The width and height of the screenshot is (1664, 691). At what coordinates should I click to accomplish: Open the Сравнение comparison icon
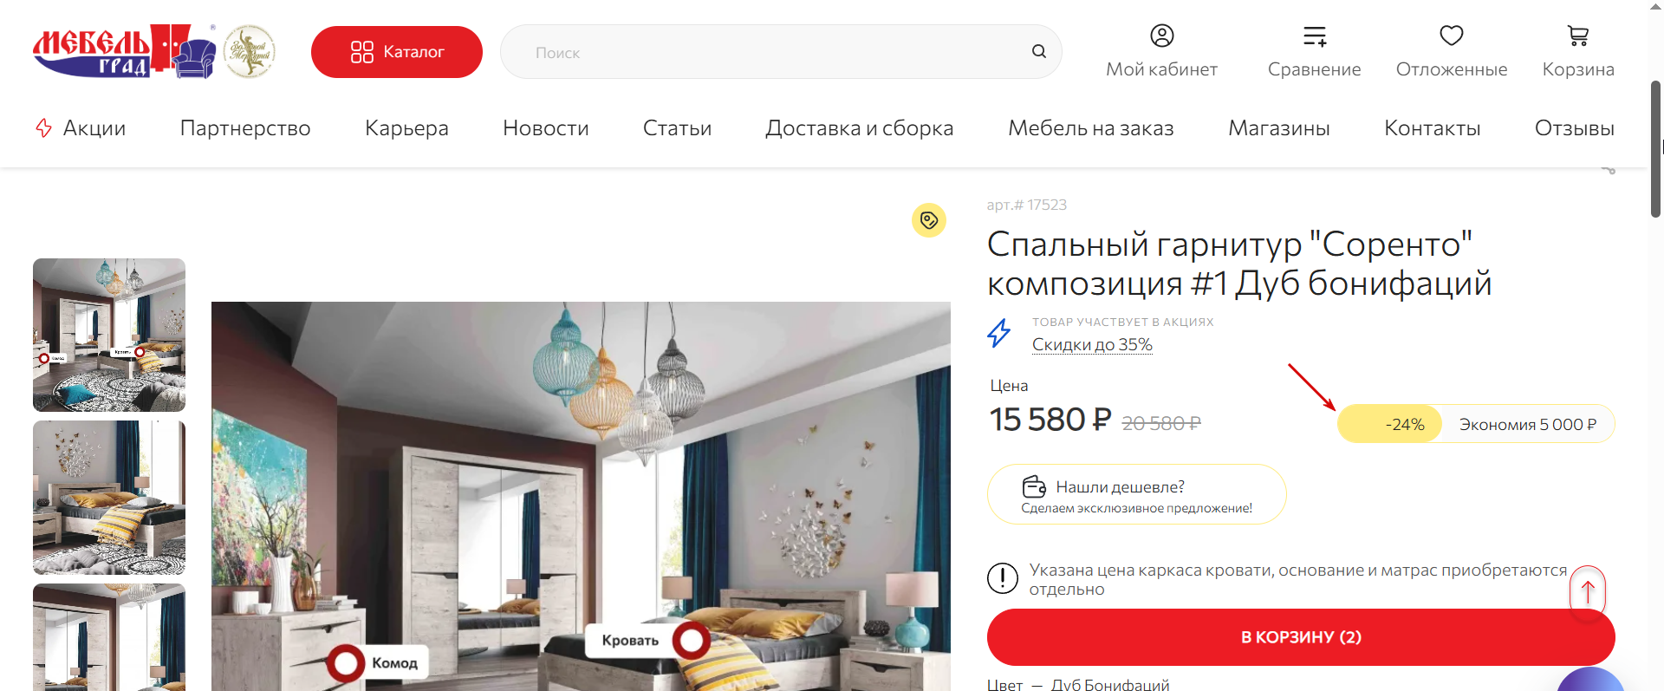tap(1315, 36)
